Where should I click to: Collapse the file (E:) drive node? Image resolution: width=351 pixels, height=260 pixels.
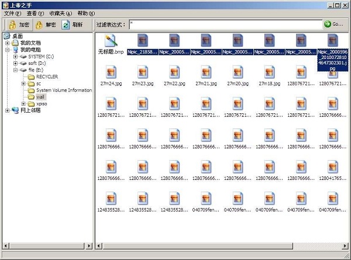15,70
